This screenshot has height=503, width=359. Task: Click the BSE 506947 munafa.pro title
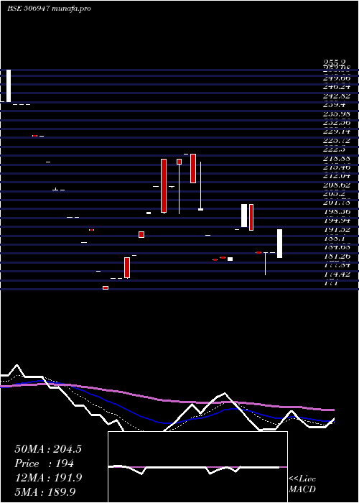[49, 9]
